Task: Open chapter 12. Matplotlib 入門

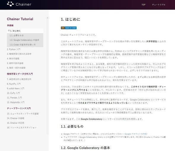Action: 16,102
